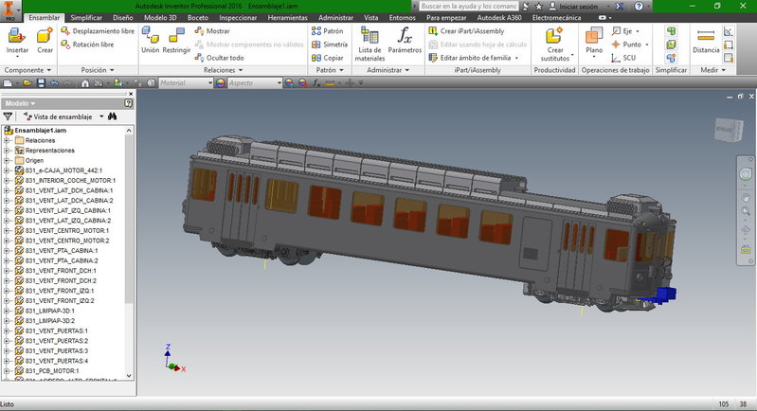The height and width of the screenshot is (411, 757).
Task: Click the browser scroll down arrow
Action: (129, 375)
